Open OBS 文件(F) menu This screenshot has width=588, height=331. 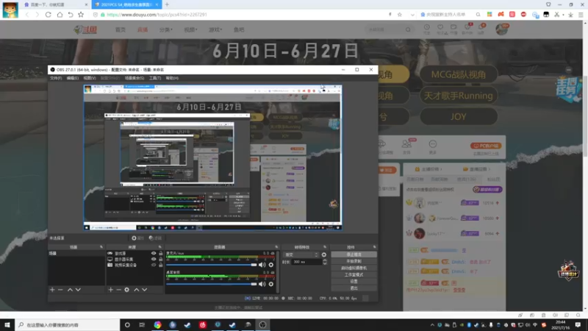pyautogui.click(x=56, y=78)
